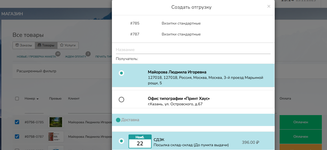Open Новые / Проверка макета status filter
Image resolution: width=327 pixels, height=150 pixels.
click(x=36, y=57)
